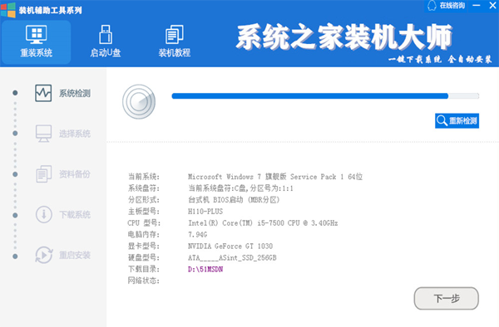Open the 装机教程 documents icon
This screenshot has height=327, width=499.
point(175,34)
